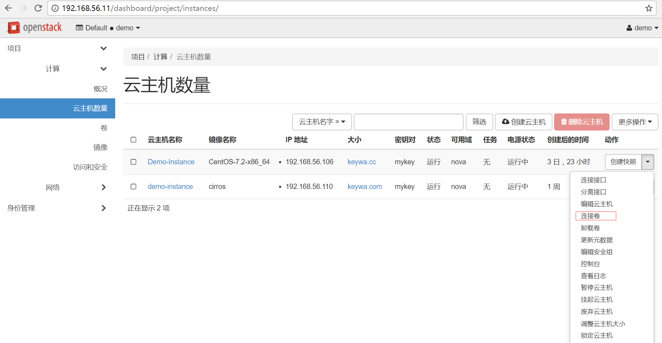Viewport: 662px width, 343px height.
Task: Click the IP 192.168.56.106 cell
Action: click(309, 162)
